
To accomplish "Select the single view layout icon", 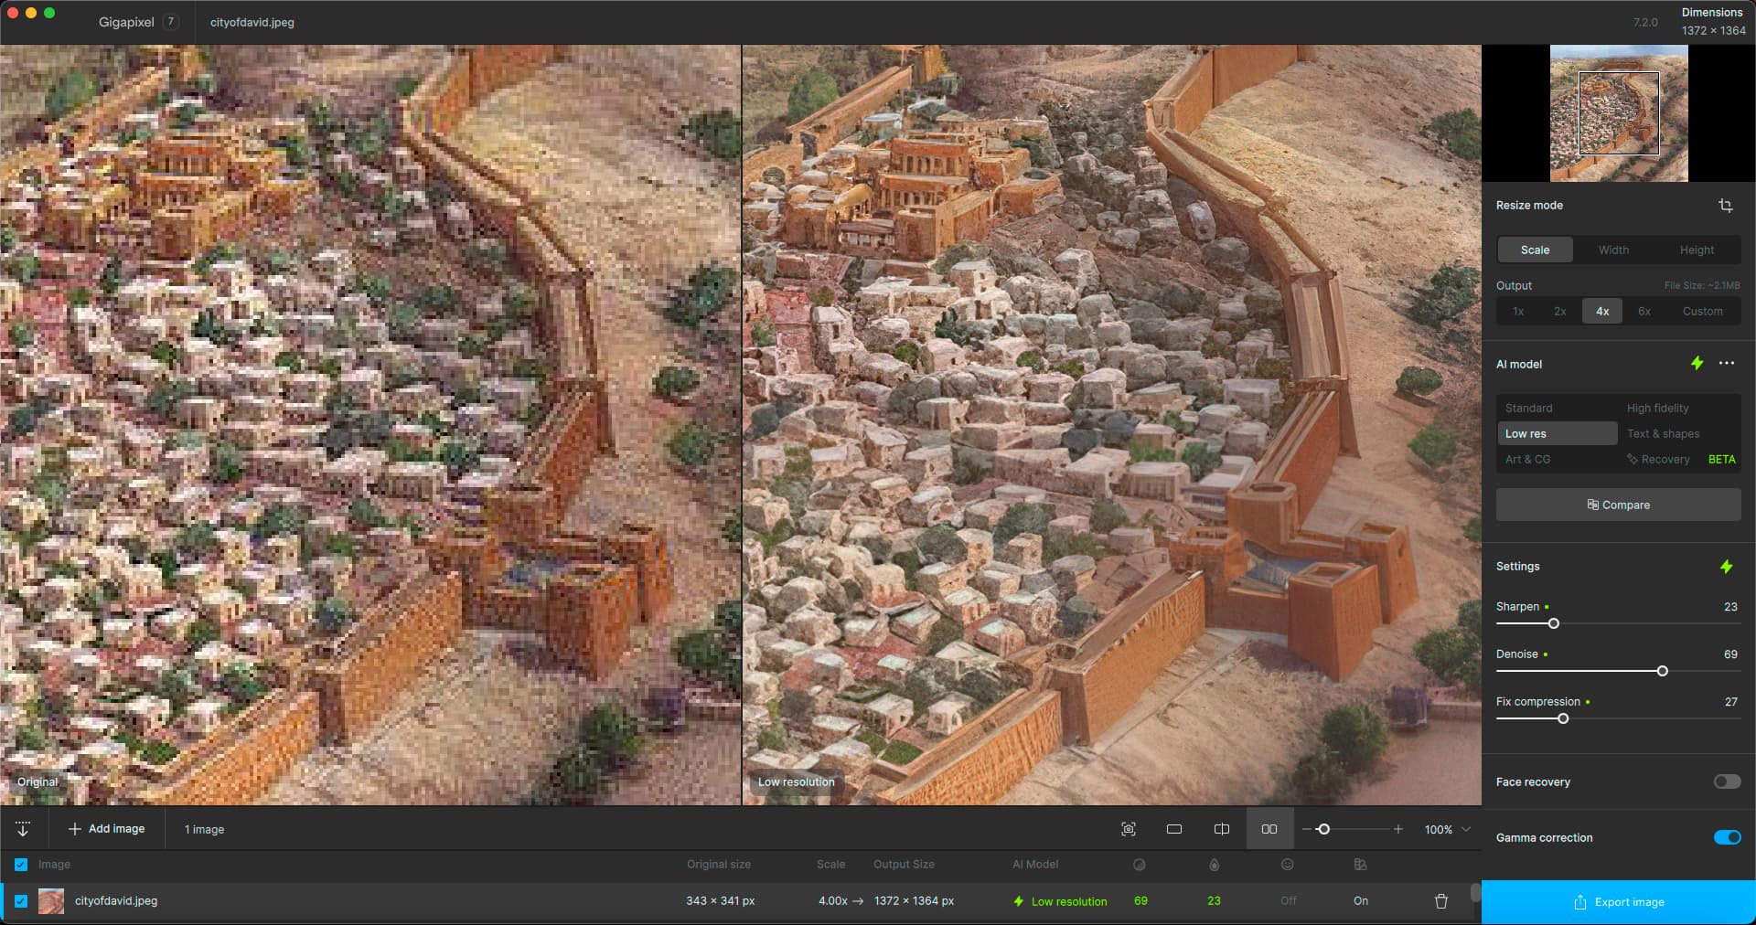I will pyautogui.click(x=1174, y=829).
